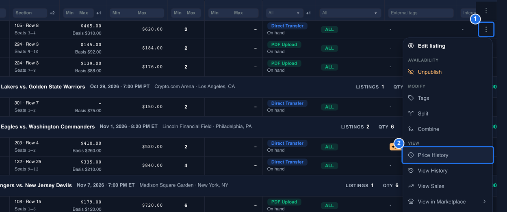
Task: Click the tag icon next to Tags
Action: (x=411, y=98)
